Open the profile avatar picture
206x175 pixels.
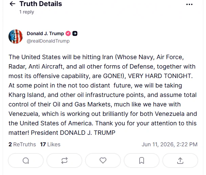[16, 36]
